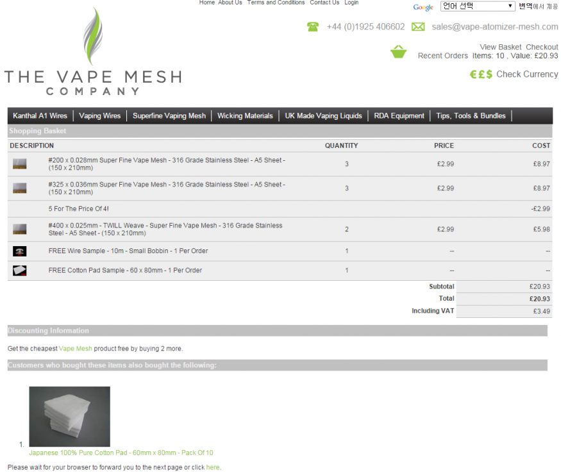Open the Wicking Materials menu
The height and width of the screenshot is (475, 561).
[245, 116]
